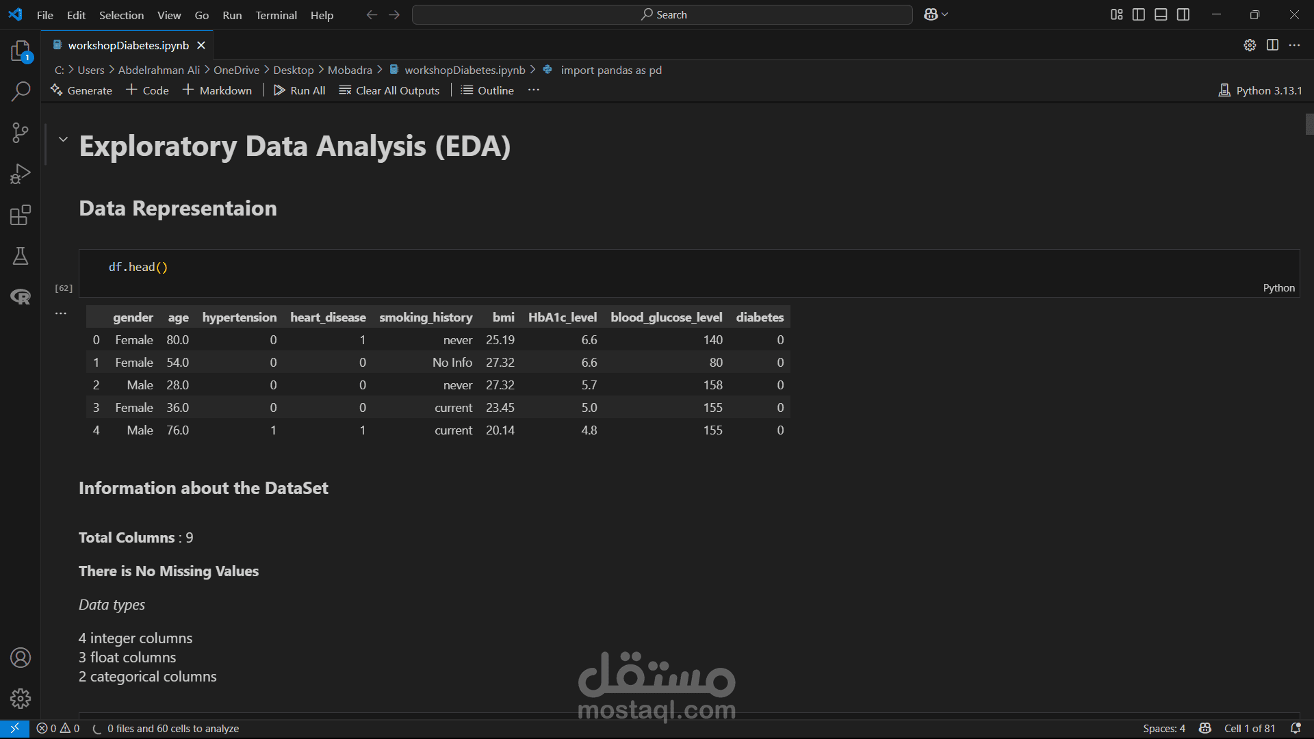Click the smoking_history column header
1314x739 pixels.
[426, 317]
